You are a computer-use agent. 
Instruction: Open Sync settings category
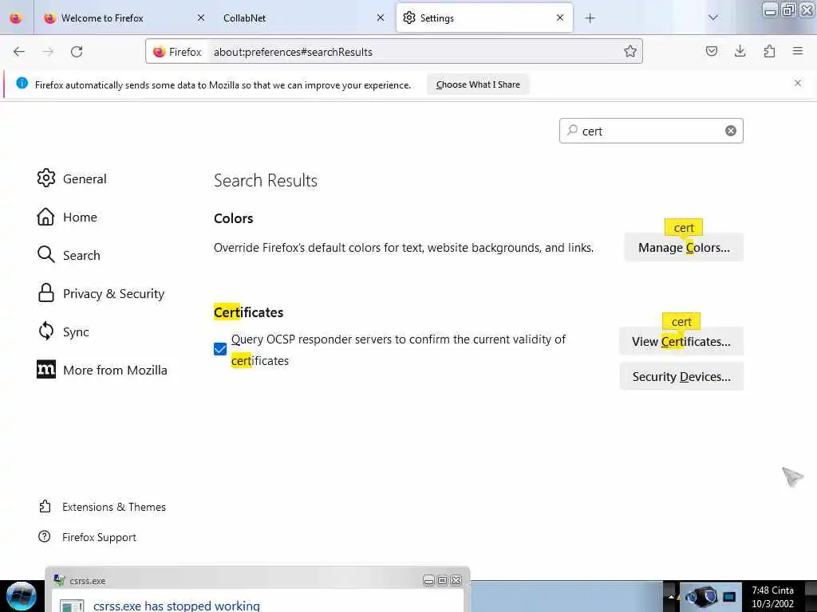[63, 331]
